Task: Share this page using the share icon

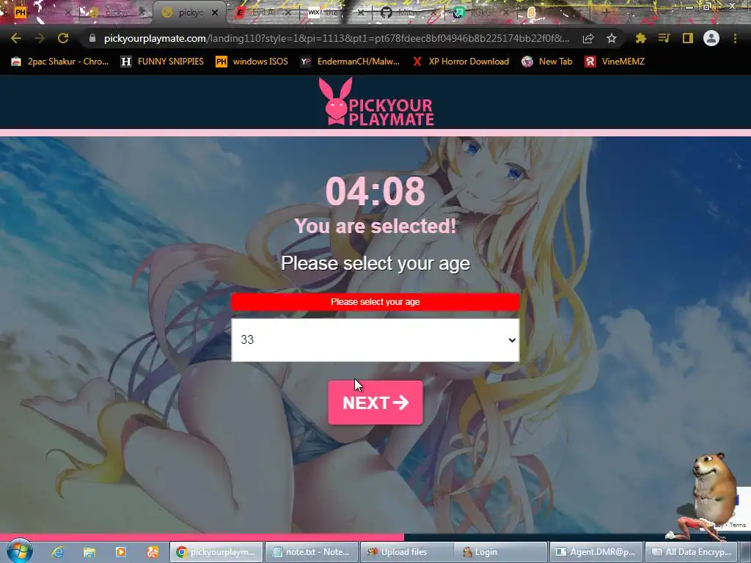Action: point(588,38)
